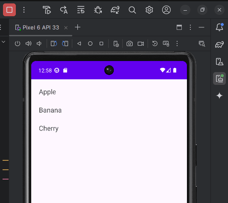The image size is (228, 203).
Task: Open the Snapshots restore icon
Action: click(155, 43)
